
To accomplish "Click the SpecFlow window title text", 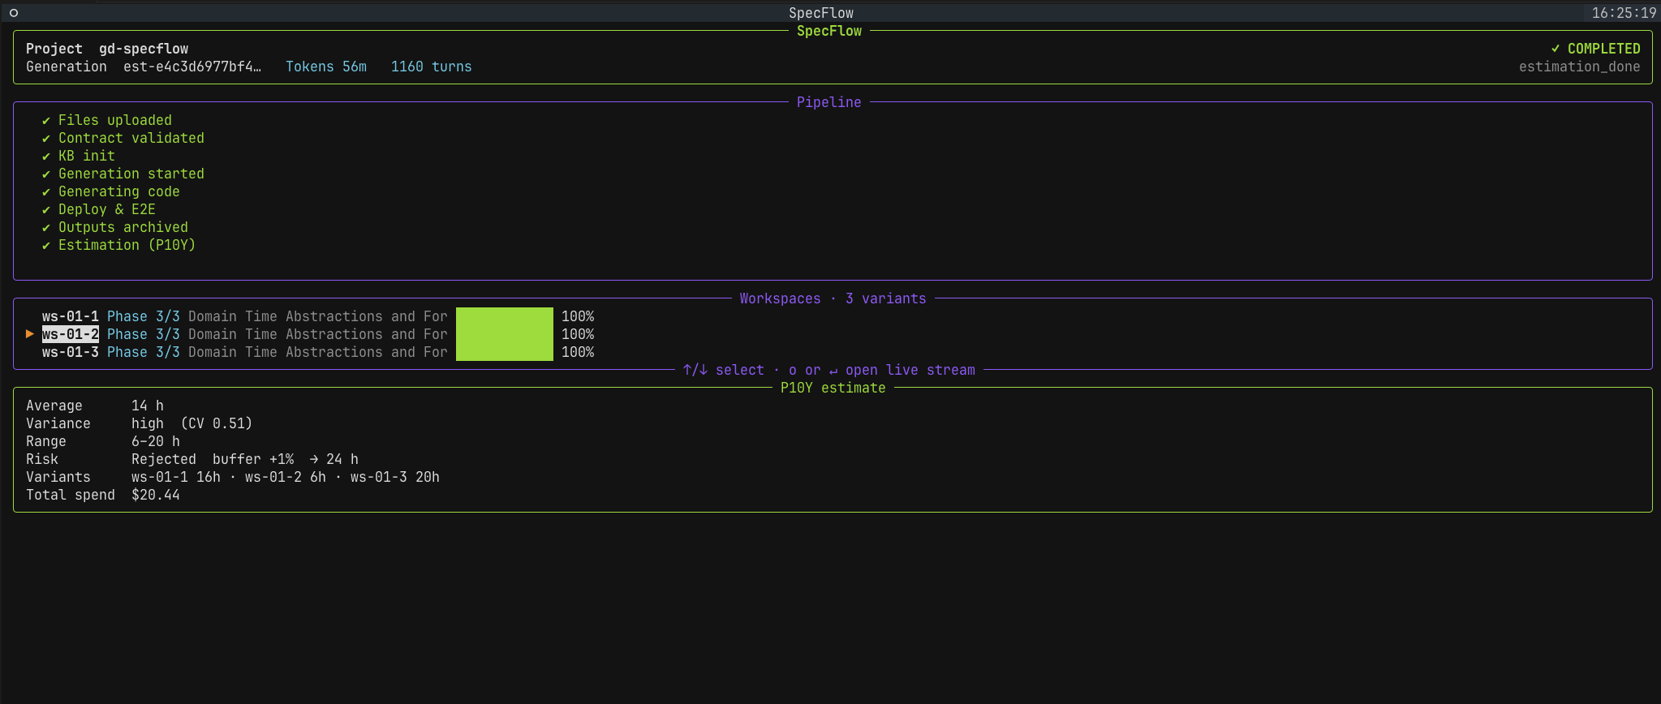I will [821, 13].
